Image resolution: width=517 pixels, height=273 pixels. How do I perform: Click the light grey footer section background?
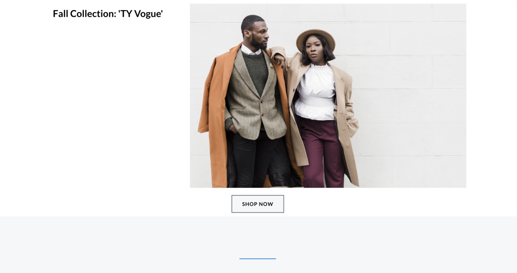[258, 244]
